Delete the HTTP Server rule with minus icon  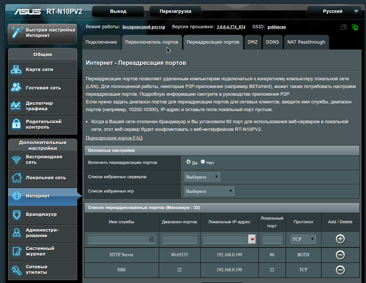(340, 255)
